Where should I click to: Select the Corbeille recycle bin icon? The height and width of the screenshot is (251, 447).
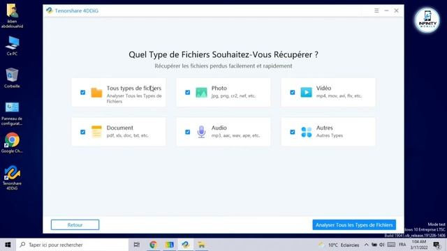tap(12, 77)
